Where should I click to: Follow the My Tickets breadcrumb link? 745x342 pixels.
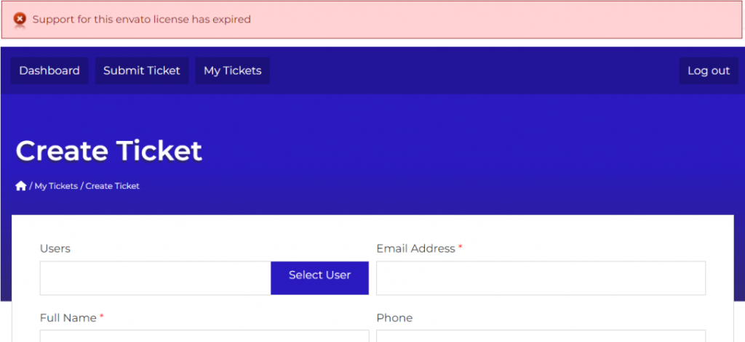click(x=56, y=186)
